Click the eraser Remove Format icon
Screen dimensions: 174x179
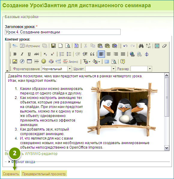164,46
